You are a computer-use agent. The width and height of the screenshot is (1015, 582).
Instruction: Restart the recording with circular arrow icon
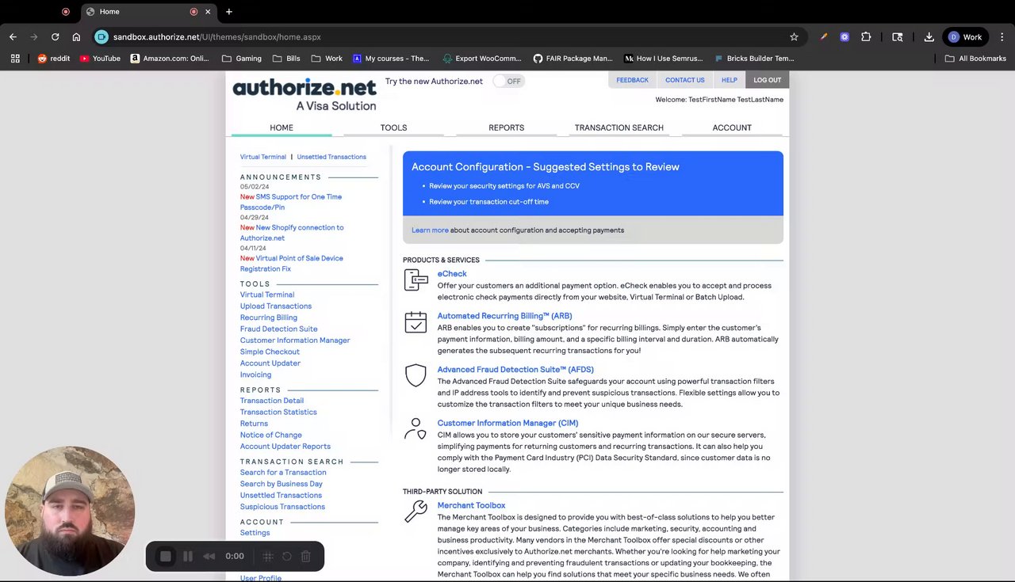[x=287, y=557]
